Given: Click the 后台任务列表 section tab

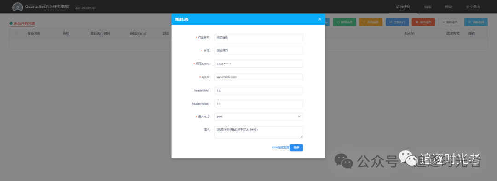Looking at the screenshot, I should (x=22, y=23).
